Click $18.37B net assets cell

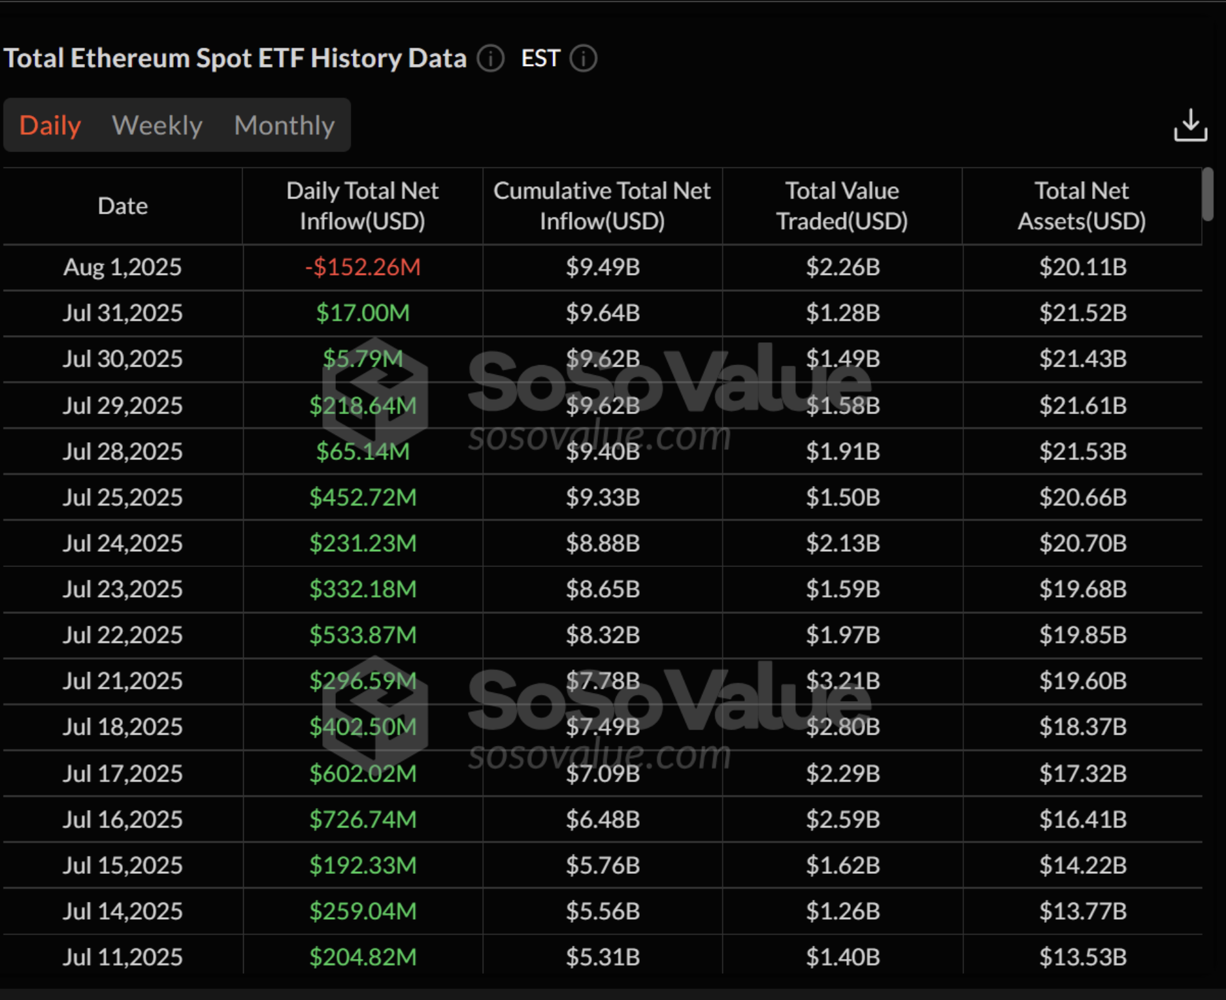point(1083,726)
